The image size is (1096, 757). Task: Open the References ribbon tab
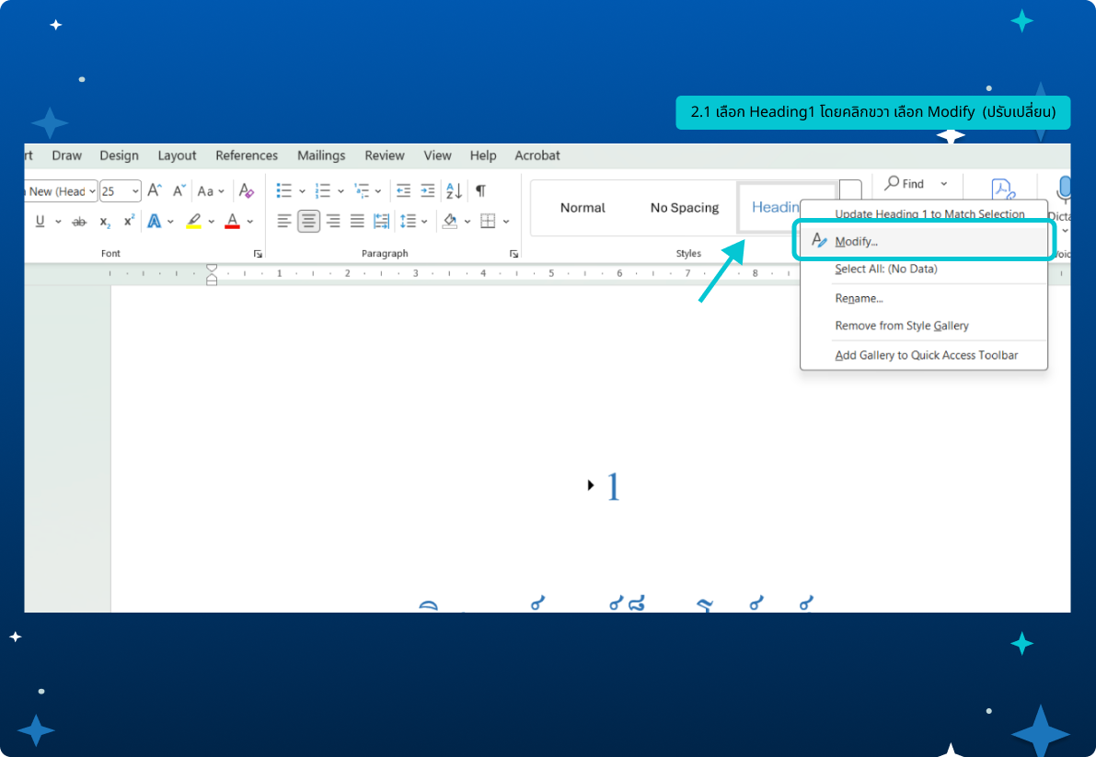click(x=247, y=155)
